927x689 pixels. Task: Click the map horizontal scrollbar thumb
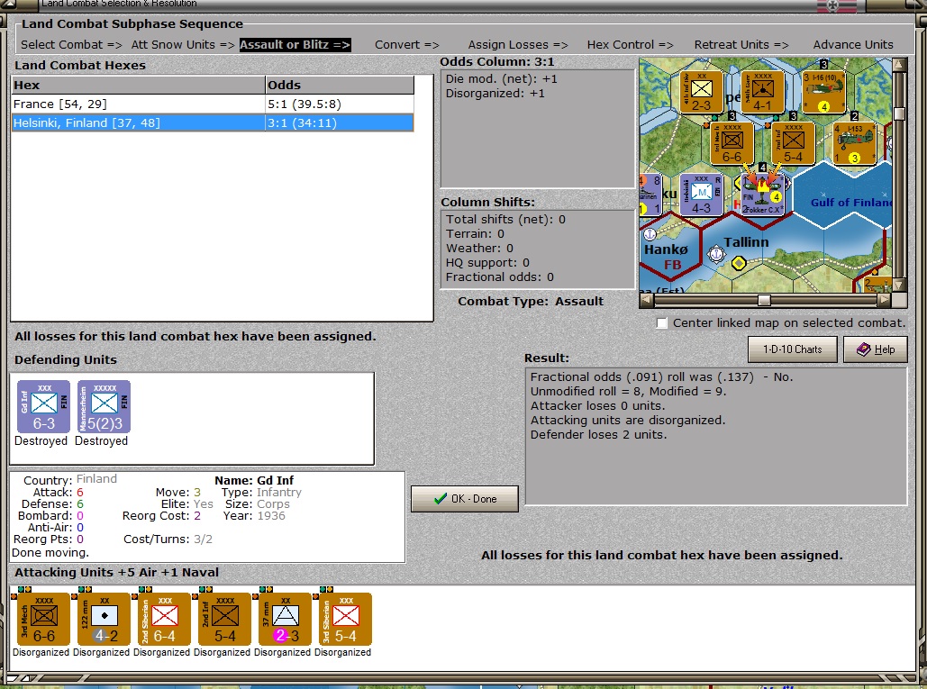(x=764, y=300)
